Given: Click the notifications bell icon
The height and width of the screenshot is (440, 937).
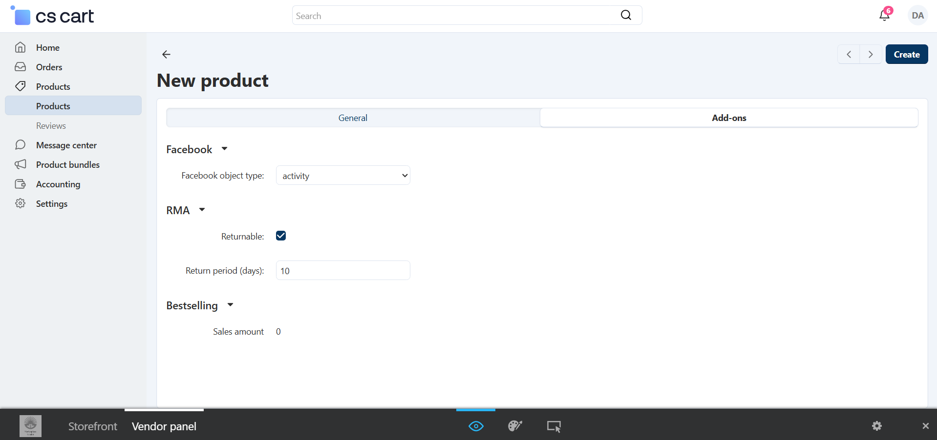Looking at the screenshot, I should 884,16.
